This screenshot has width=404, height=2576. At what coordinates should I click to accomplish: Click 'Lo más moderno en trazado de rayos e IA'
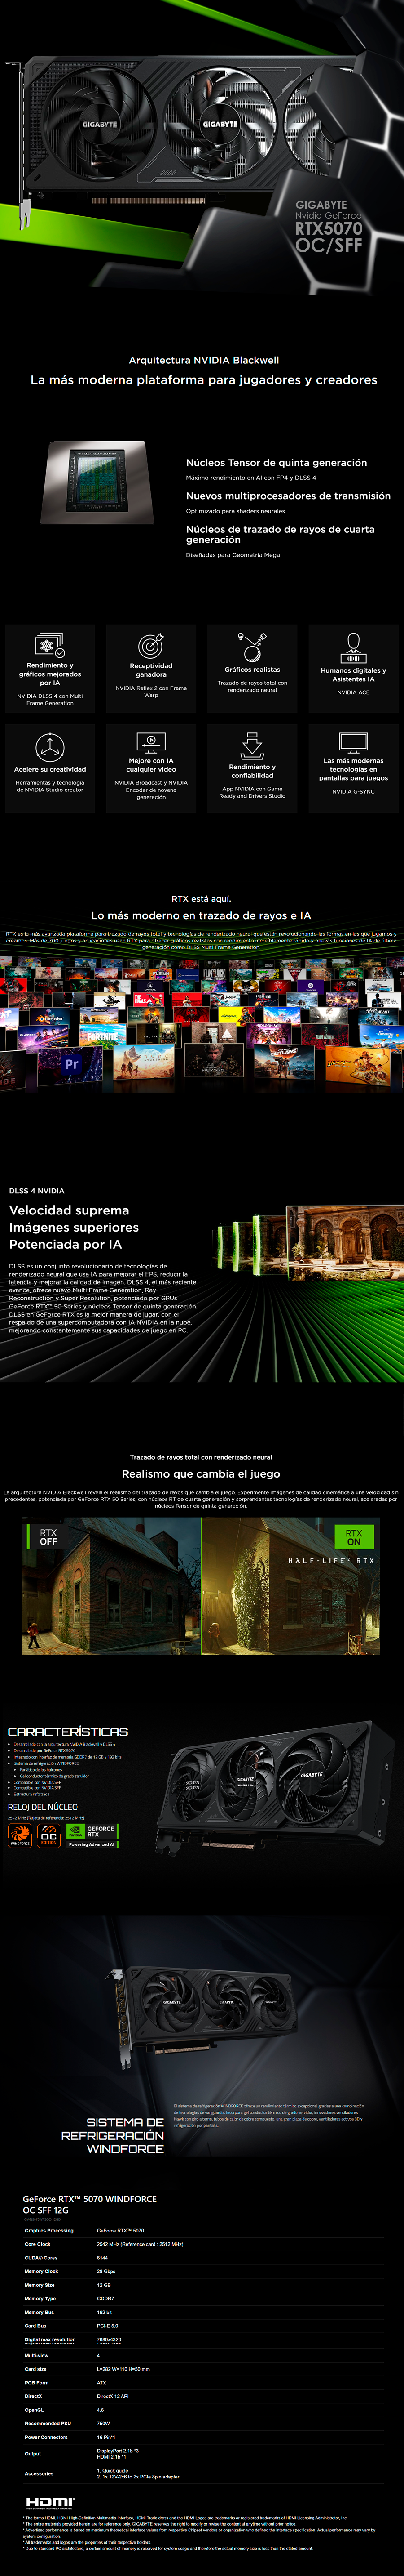[x=202, y=915]
